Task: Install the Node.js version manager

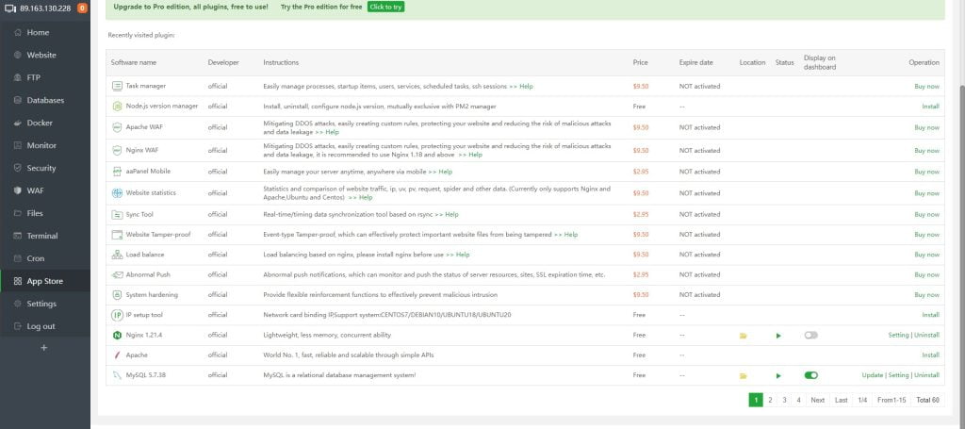Action: coord(930,107)
